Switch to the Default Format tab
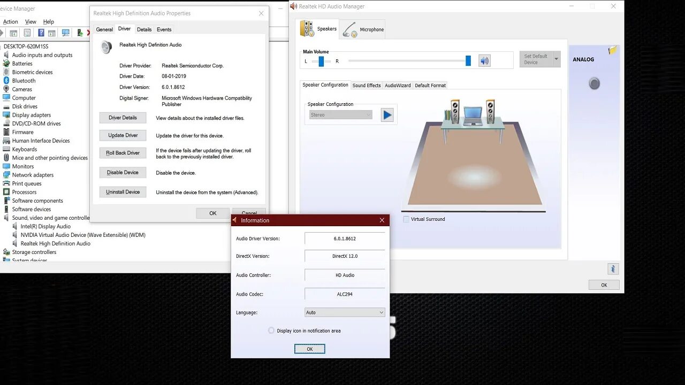 430,86
